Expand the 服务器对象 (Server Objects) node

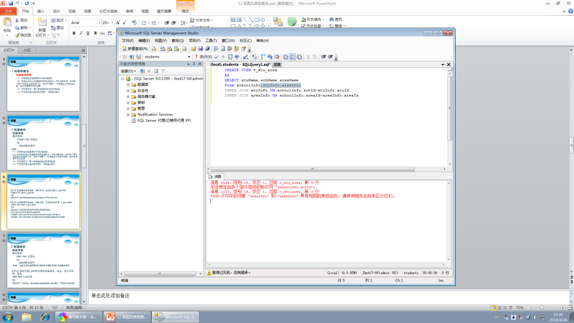[128, 96]
